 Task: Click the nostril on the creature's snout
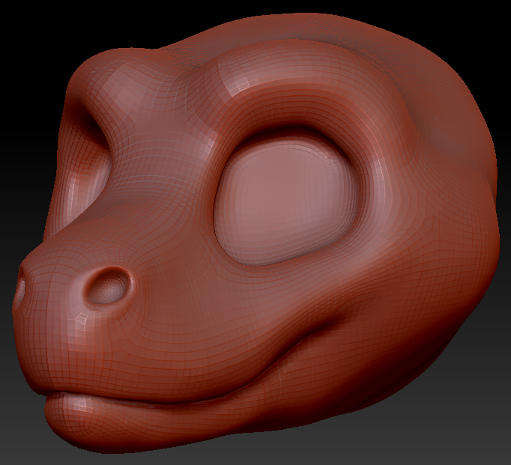[x=109, y=286]
